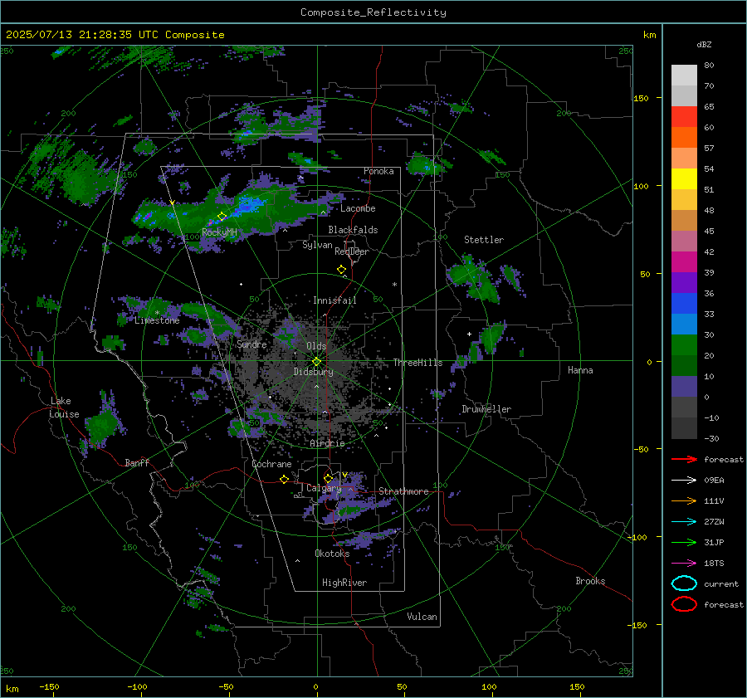The image size is (747, 698).
Task: Click the Drumheller label
Action: [486, 409]
